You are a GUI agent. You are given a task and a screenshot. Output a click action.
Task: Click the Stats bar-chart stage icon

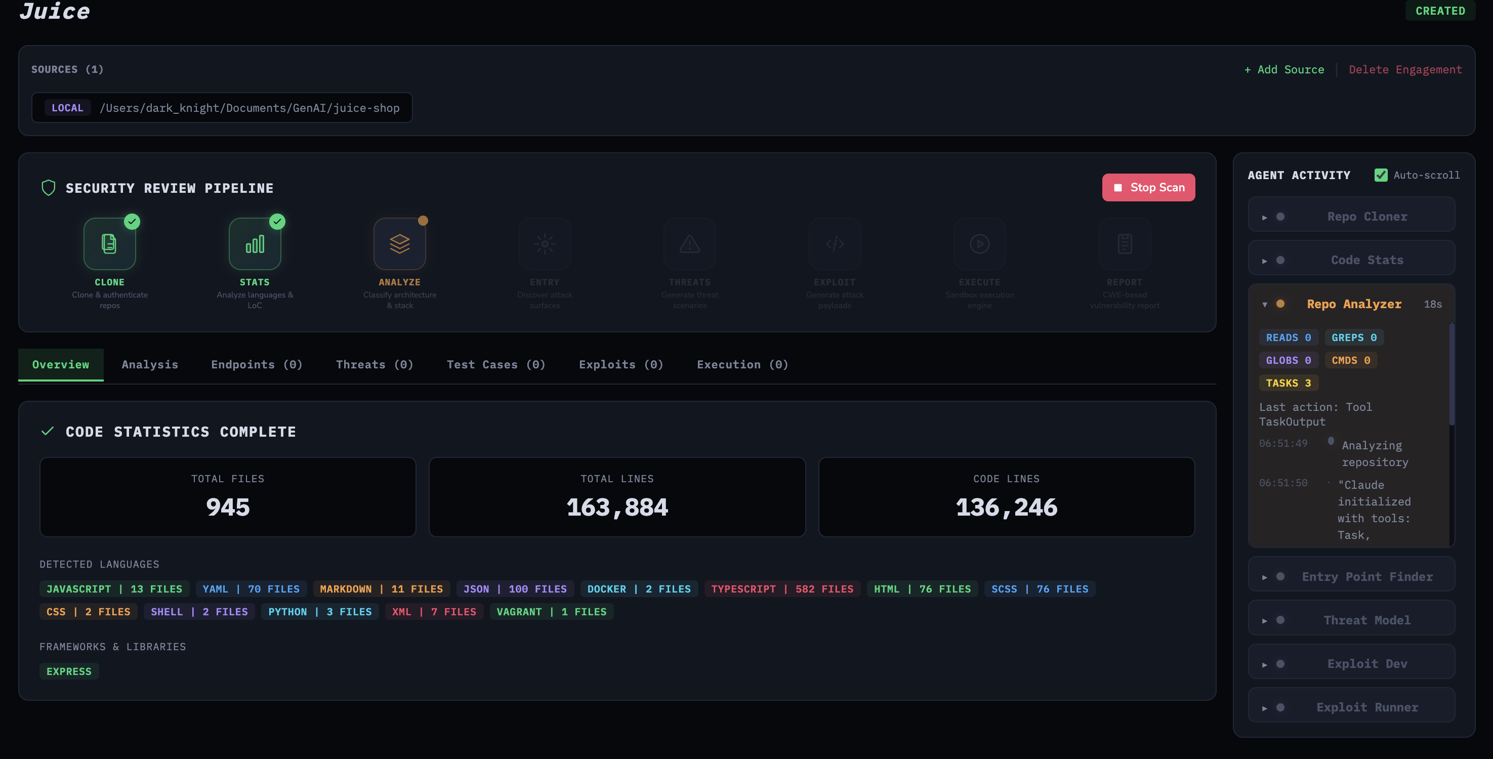(255, 244)
